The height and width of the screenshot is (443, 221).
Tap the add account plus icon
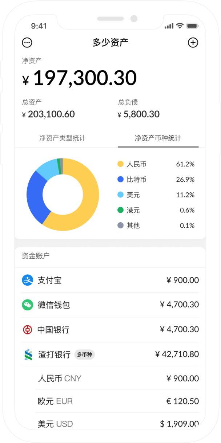click(x=193, y=43)
